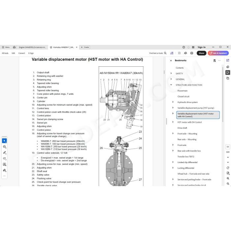The height and width of the screenshot is (231, 231).
Task: Choose the highlight pen tool
Action: tap(4, 152)
